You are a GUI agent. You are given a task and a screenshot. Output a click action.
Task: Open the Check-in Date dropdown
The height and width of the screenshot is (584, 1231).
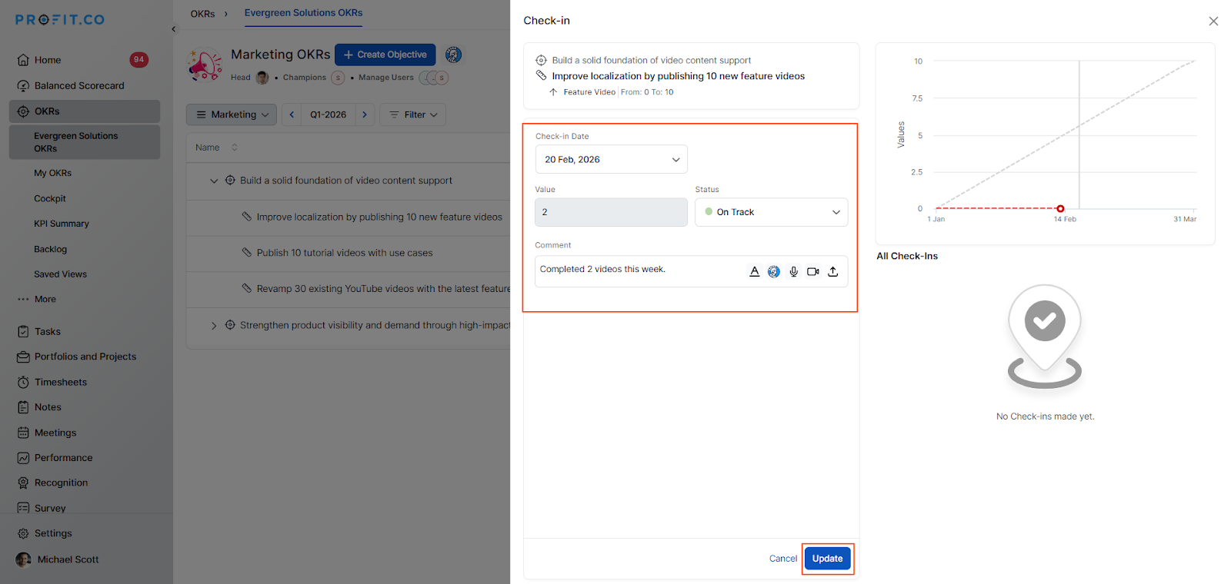click(611, 159)
